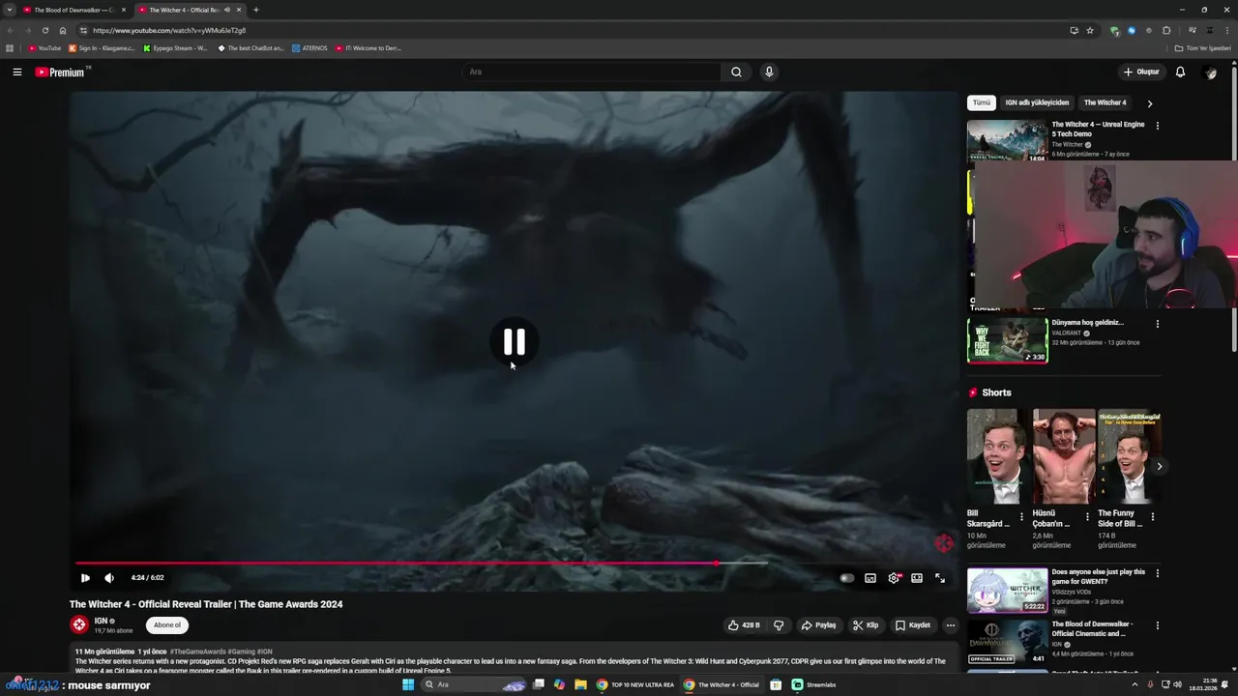This screenshot has width=1238, height=696.
Task: Open the options menu for the Unreal Engine 5 Tech Demo video
Action: (x=1157, y=126)
